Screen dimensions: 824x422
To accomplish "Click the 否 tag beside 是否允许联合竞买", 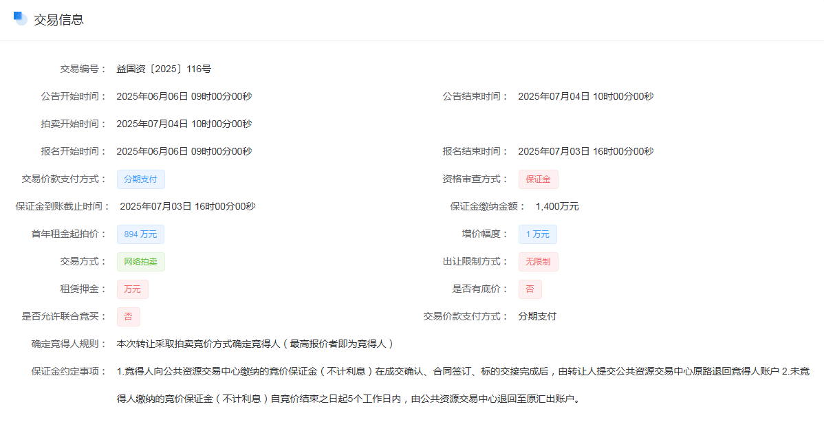I will click(128, 316).
